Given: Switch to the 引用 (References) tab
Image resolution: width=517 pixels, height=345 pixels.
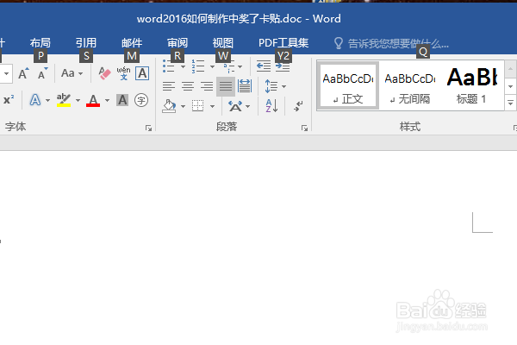Looking at the screenshot, I should click(x=86, y=43).
